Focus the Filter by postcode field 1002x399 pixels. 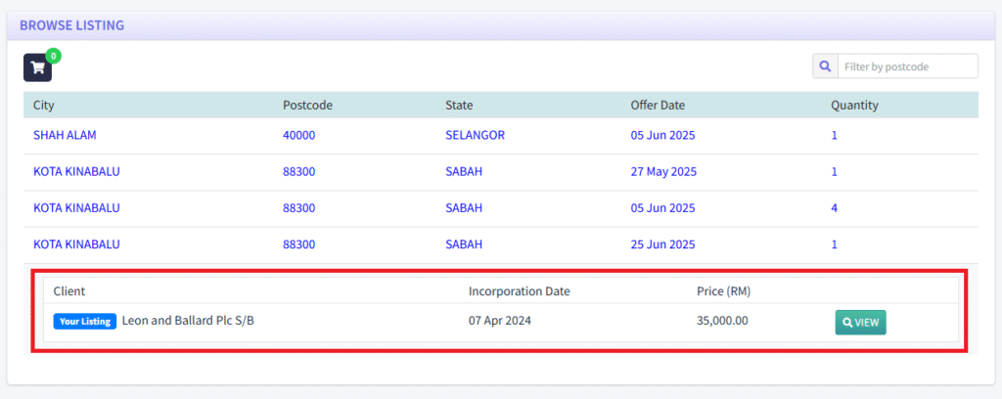coord(907,66)
